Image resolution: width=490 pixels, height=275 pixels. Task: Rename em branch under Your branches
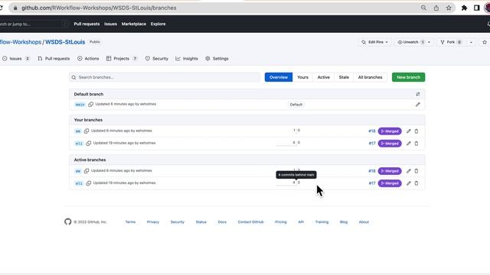pos(408,131)
